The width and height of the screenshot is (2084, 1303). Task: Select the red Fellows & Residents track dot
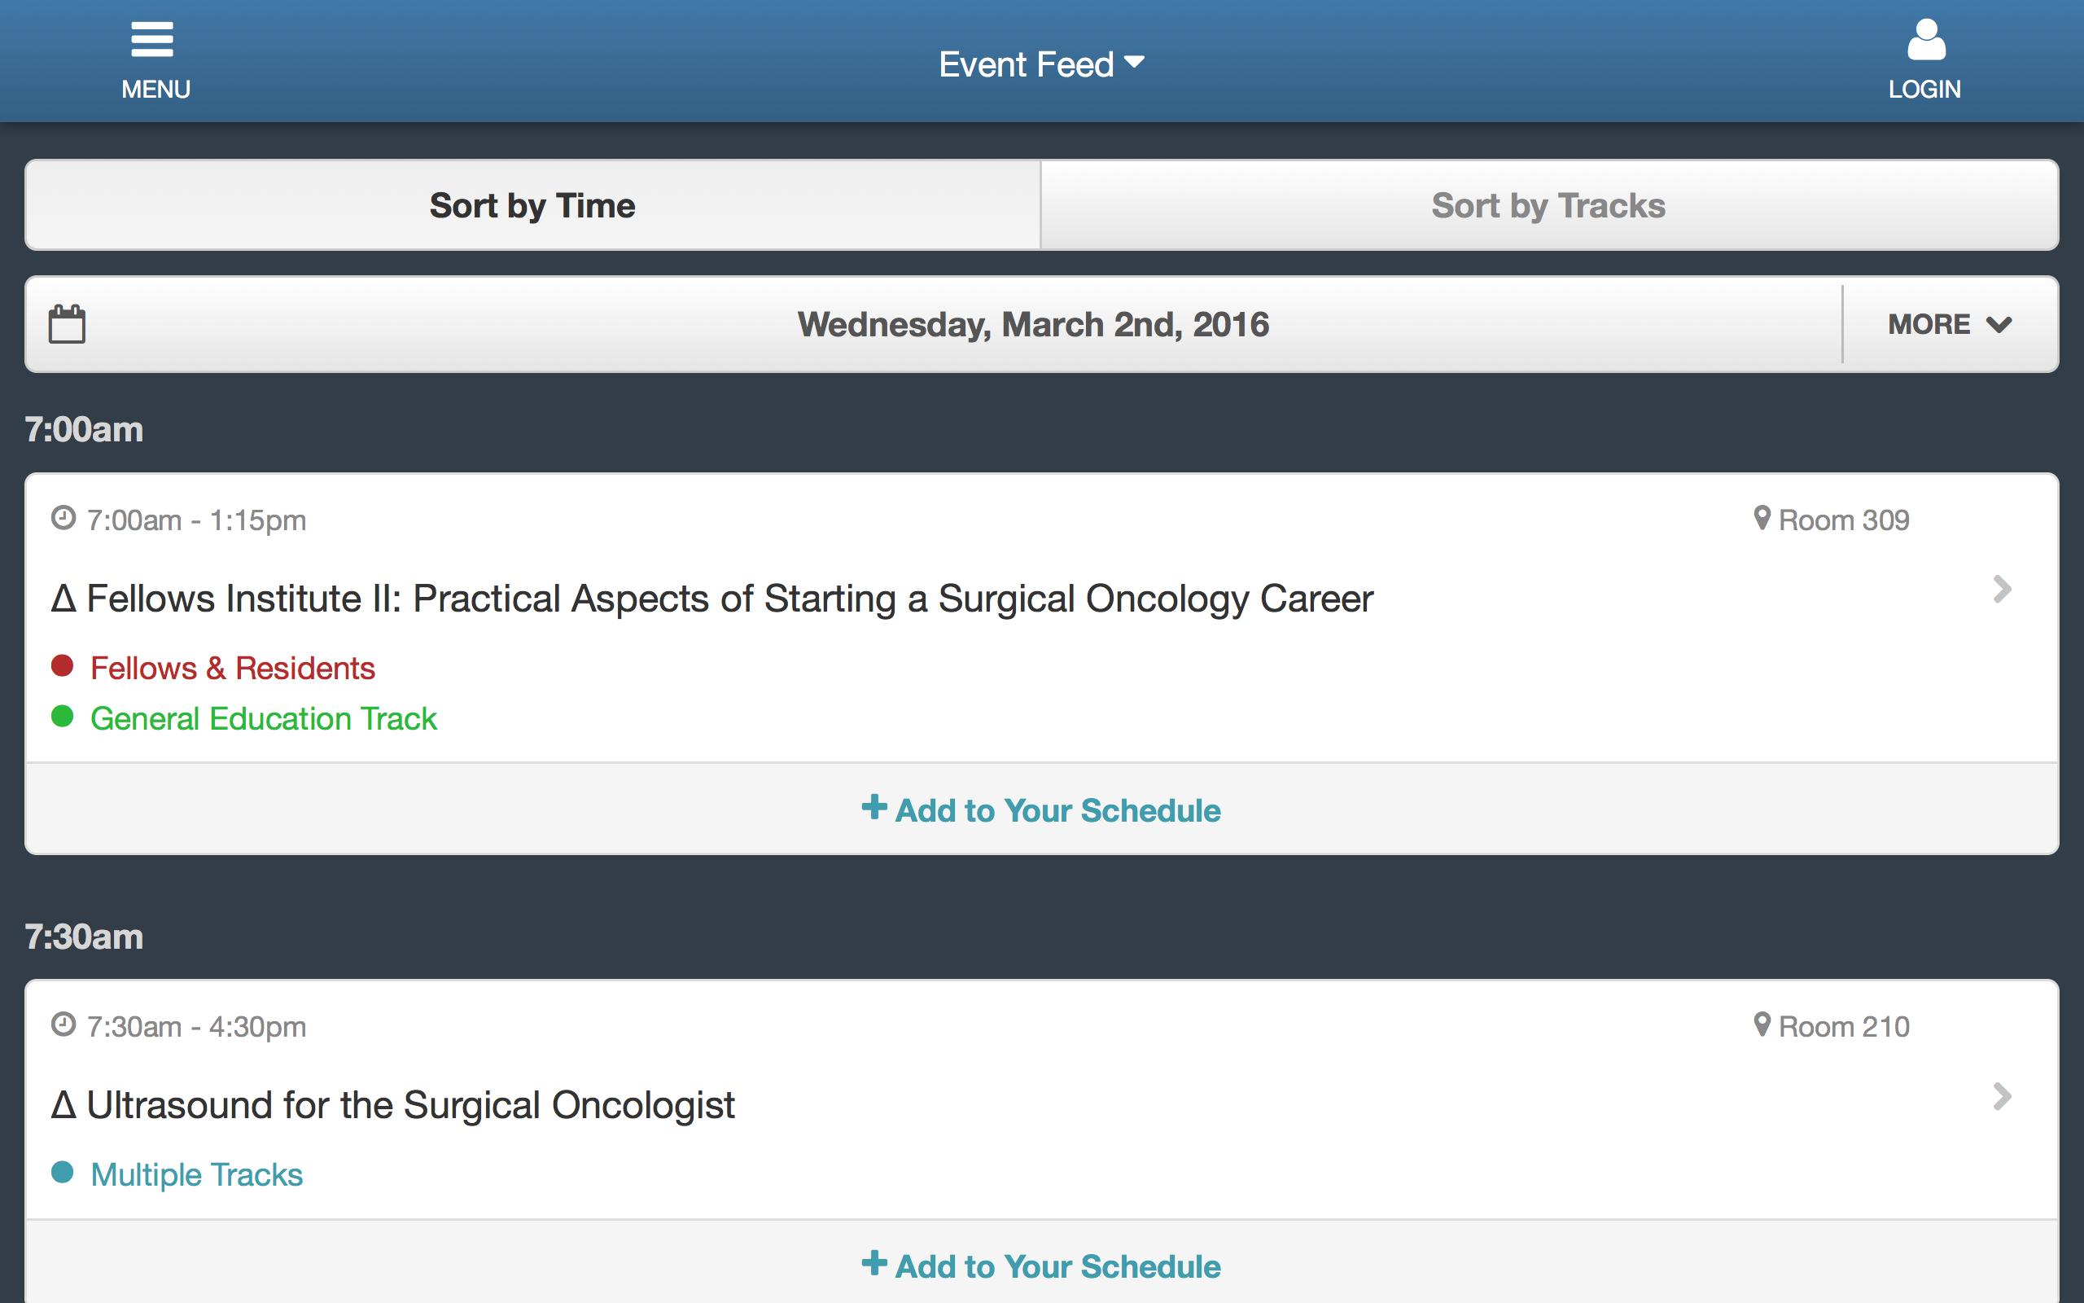click(62, 665)
